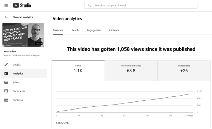This screenshot has width=212, height=129.
Task: Click the search magnifier icon
Action: tap(89, 6)
